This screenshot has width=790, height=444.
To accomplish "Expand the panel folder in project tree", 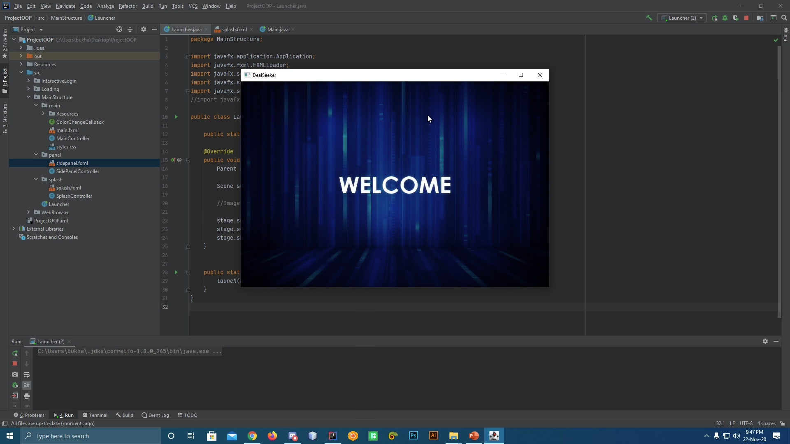I will [x=36, y=155].
